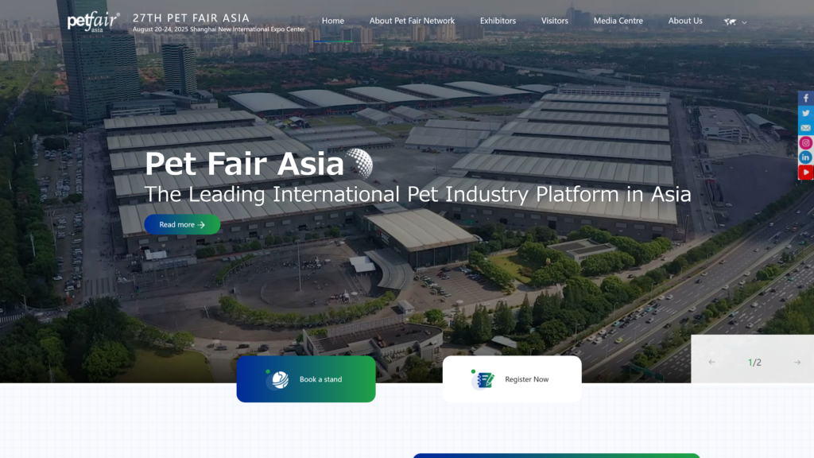Open the About Us menu
Viewport: 814px width, 458px height.
[685, 21]
